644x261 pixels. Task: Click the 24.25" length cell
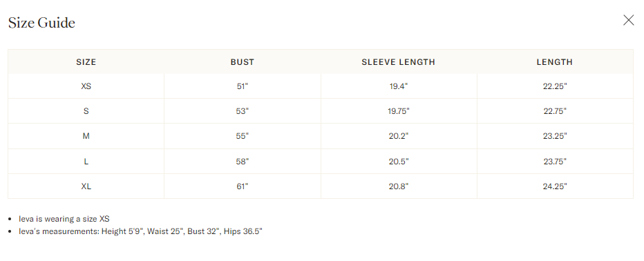tap(555, 186)
